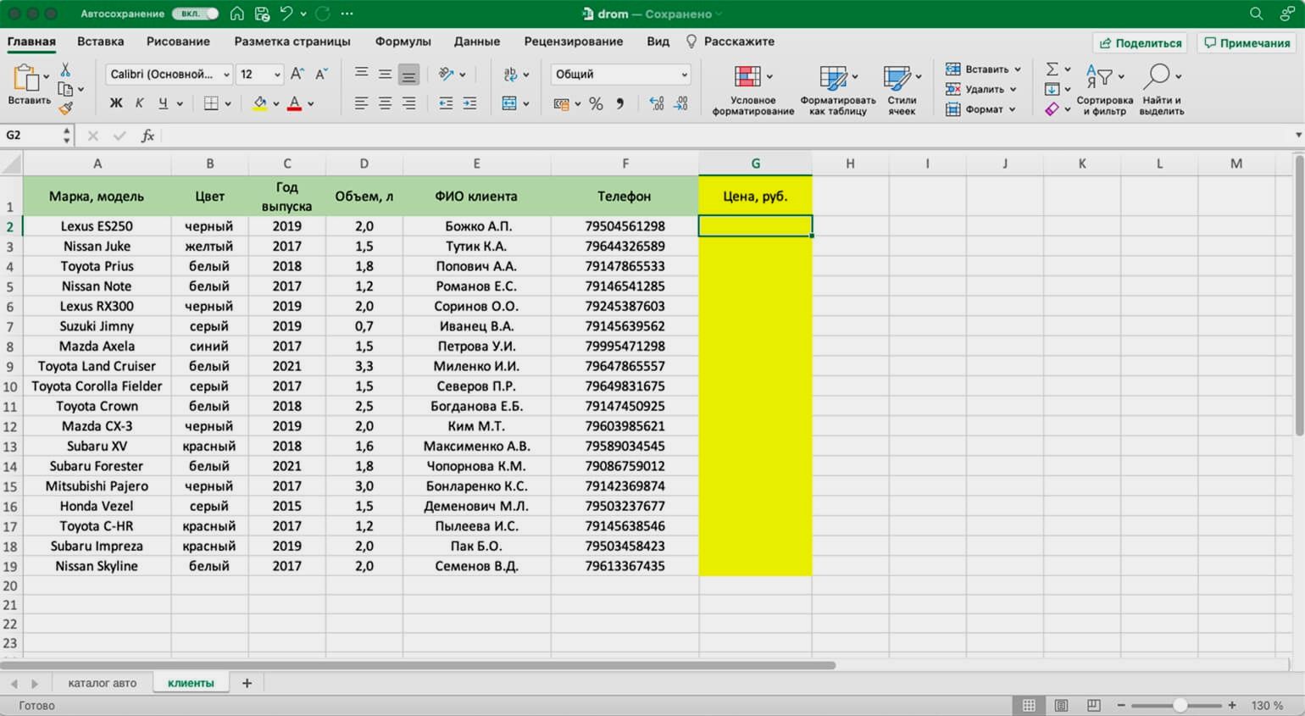Click the Примечания button
The width and height of the screenshot is (1305, 716).
[x=1247, y=43]
